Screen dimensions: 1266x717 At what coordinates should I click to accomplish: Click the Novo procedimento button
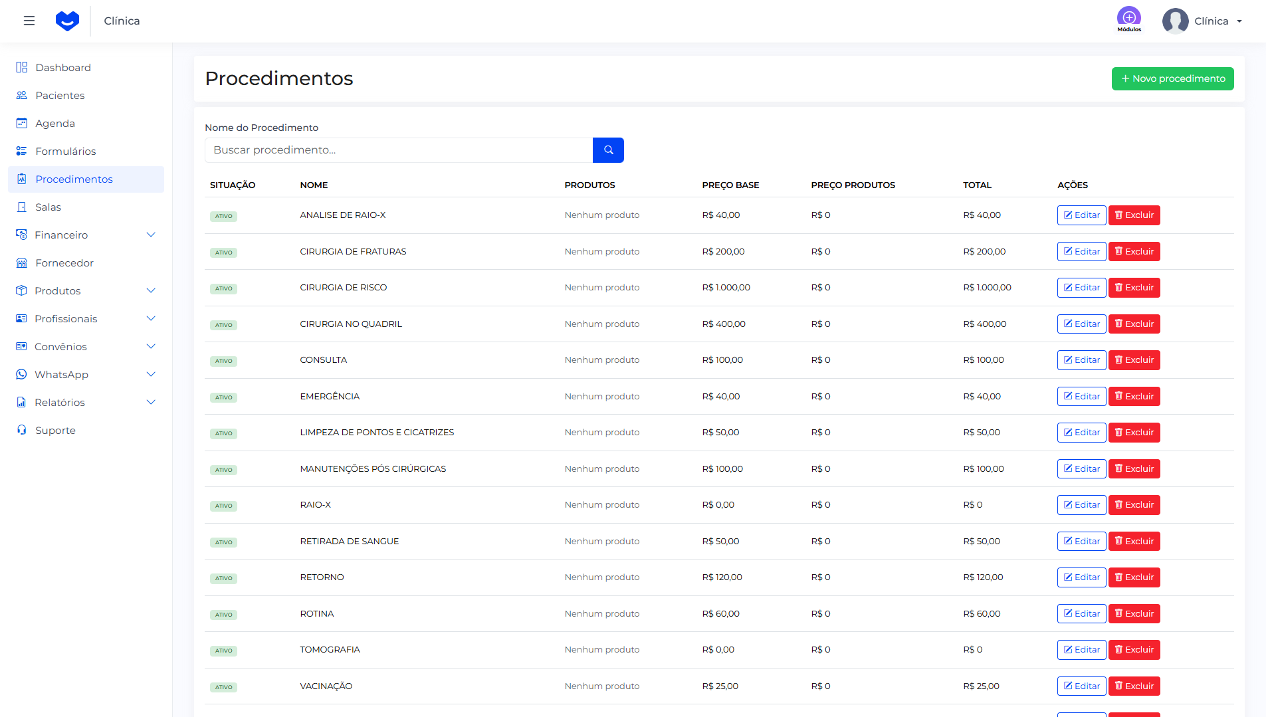coord(1172,78)
